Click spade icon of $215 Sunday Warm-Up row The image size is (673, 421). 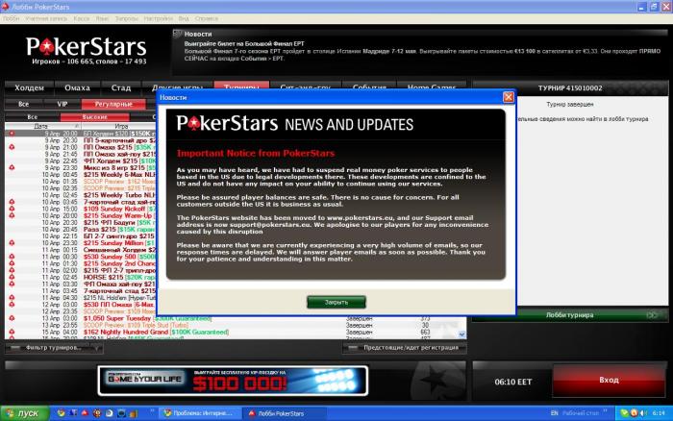pos(12,215)
